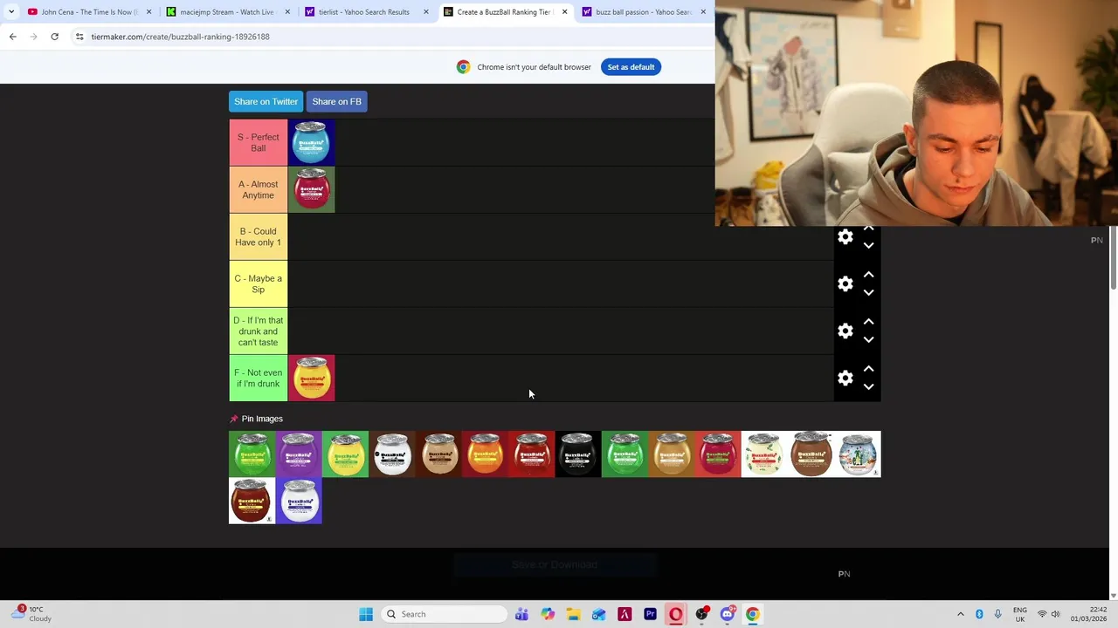Click Bluetooth icon in system tray
This screenshot has height=628, width=1118.
tap(979, 614)
